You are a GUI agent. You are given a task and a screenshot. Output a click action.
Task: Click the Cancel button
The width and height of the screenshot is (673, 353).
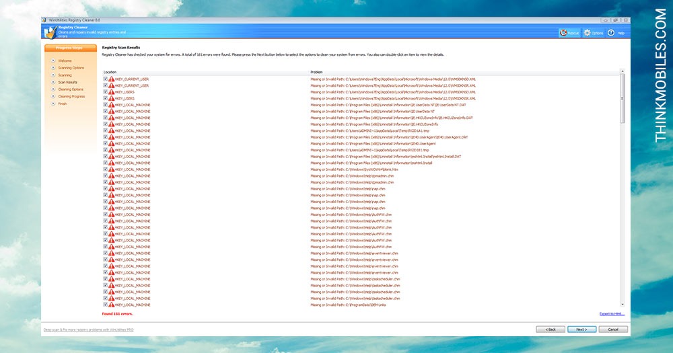(x=613, y=329)
